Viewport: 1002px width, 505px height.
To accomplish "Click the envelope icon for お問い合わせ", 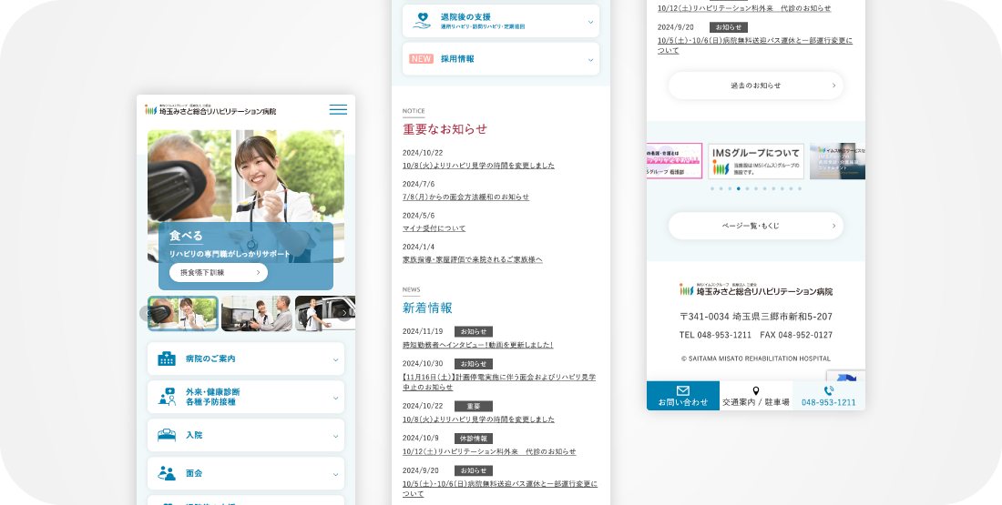I will pyautogui.click(x=683, y=390).
